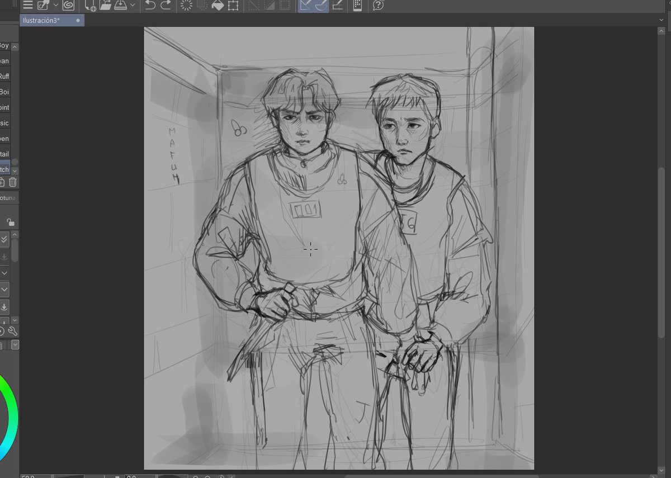
Task: Expand the double-chevron tool property section
Action: [4, 239]
